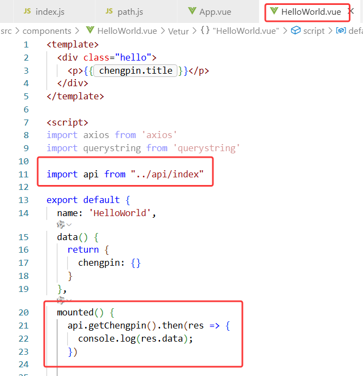Click the Vue icon on HelloWorld.vue tab

click(274, 11)
